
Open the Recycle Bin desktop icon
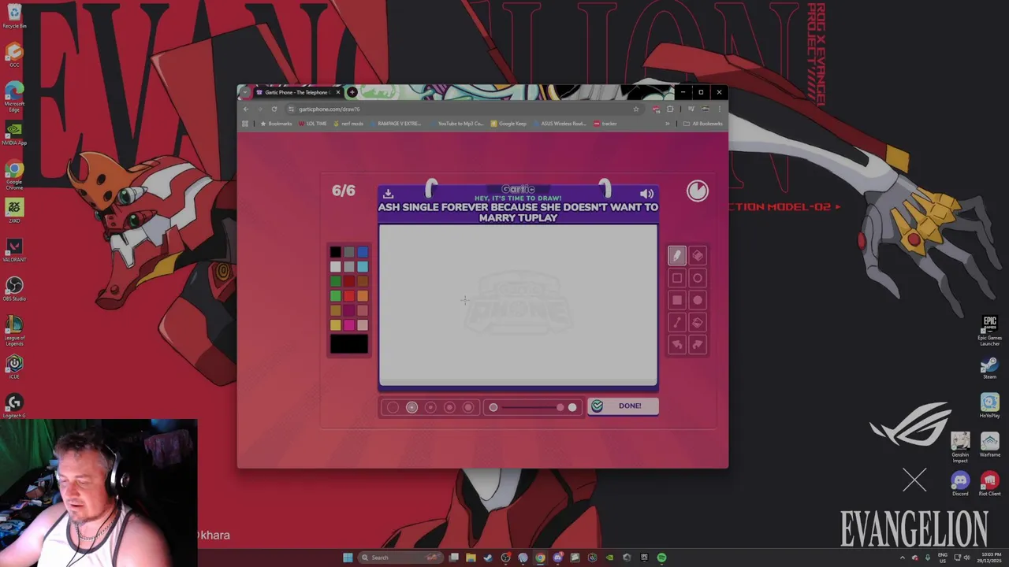(x=14, y=16)
